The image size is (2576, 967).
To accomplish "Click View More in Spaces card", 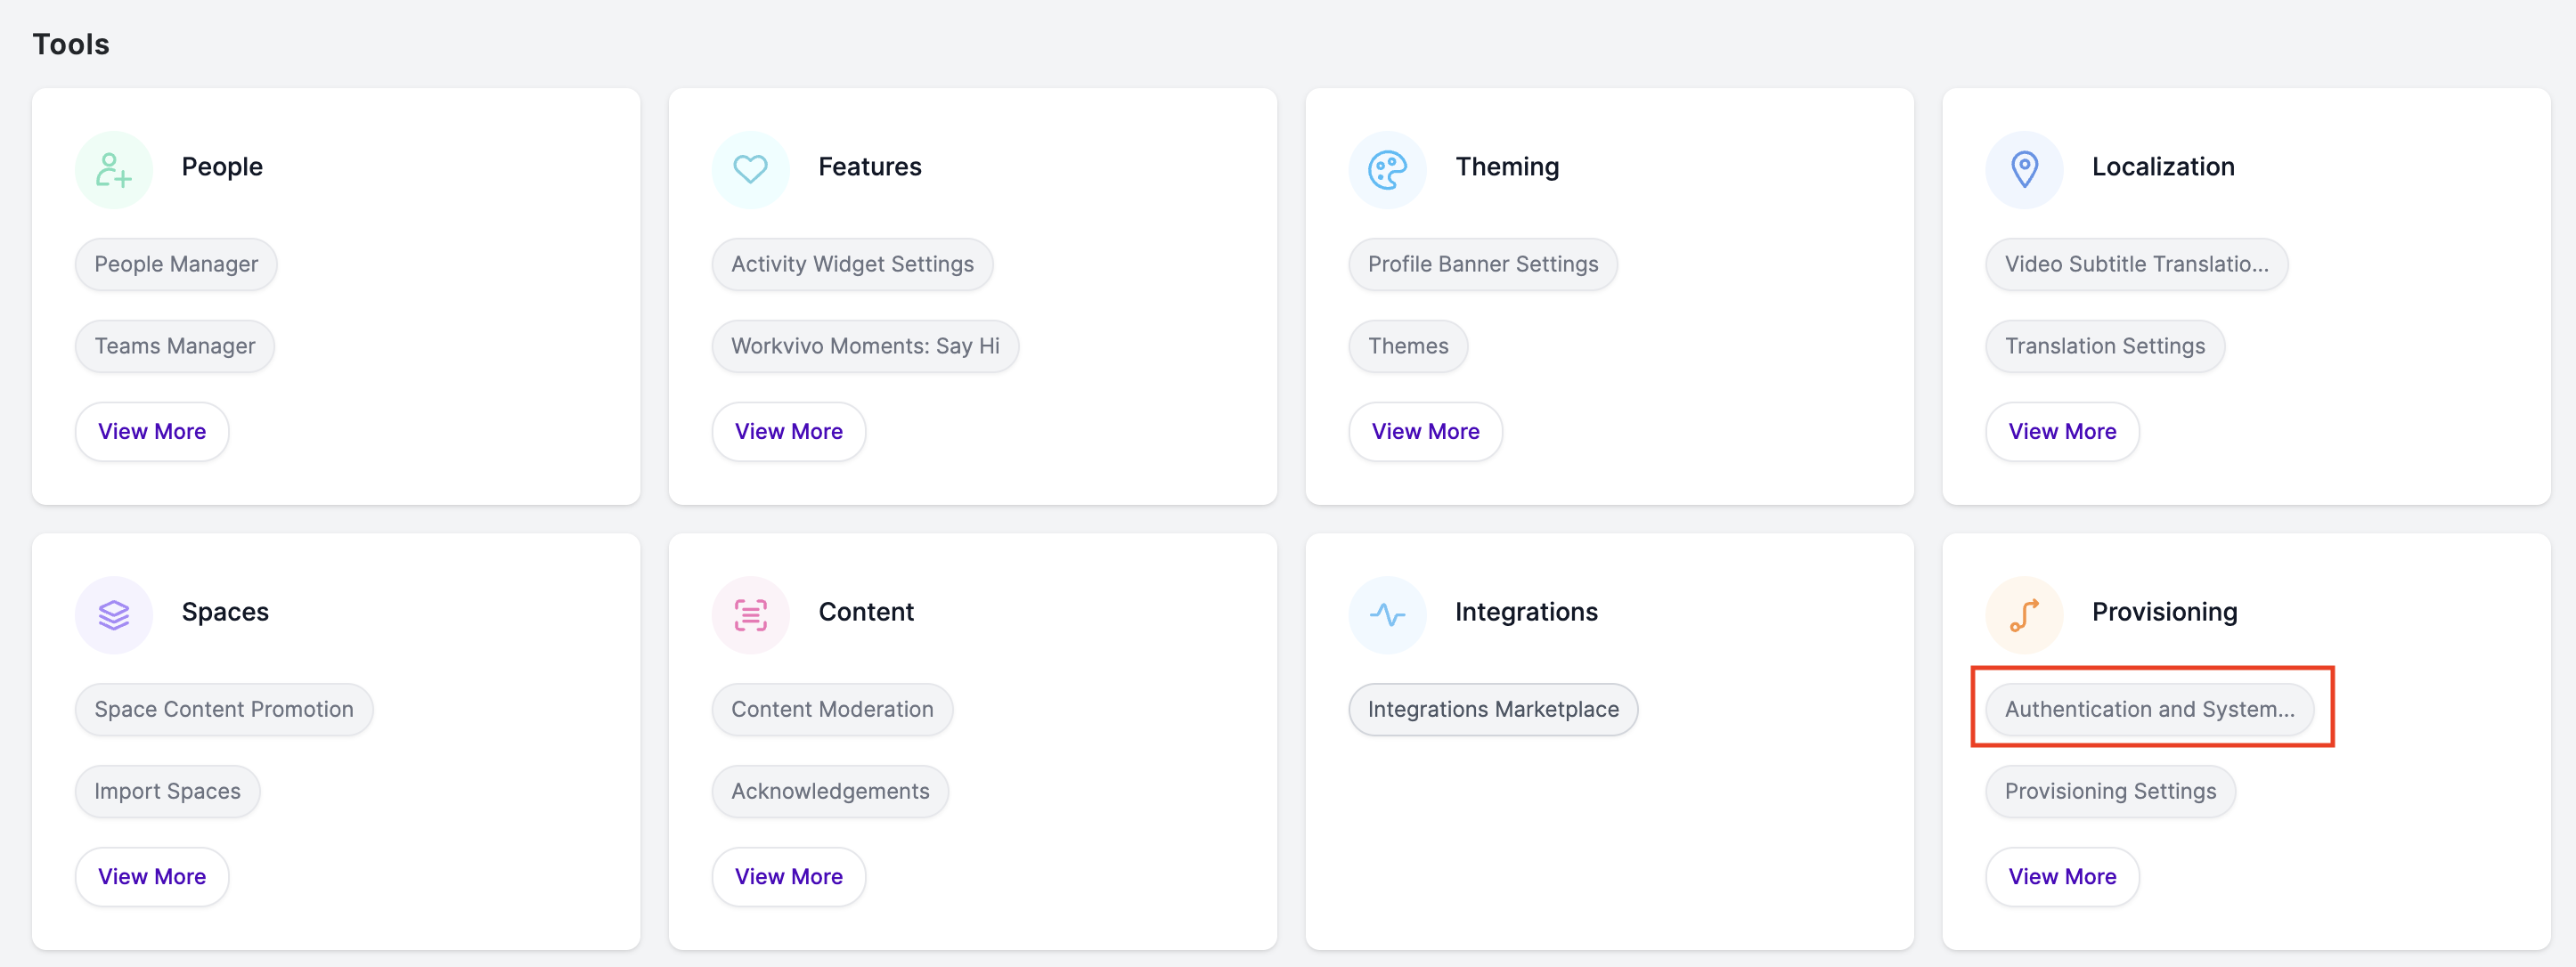I will pyautogui.click(x=152, y=876).
